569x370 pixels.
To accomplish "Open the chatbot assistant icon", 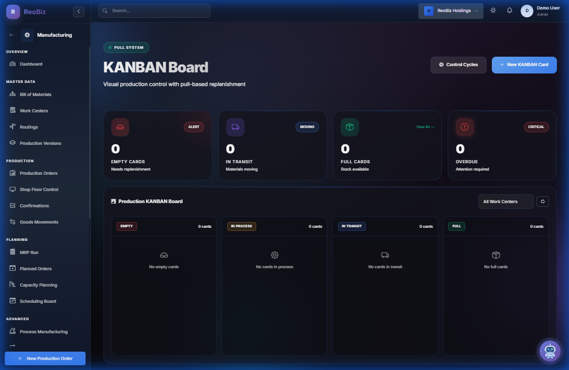I will (550, 351).
